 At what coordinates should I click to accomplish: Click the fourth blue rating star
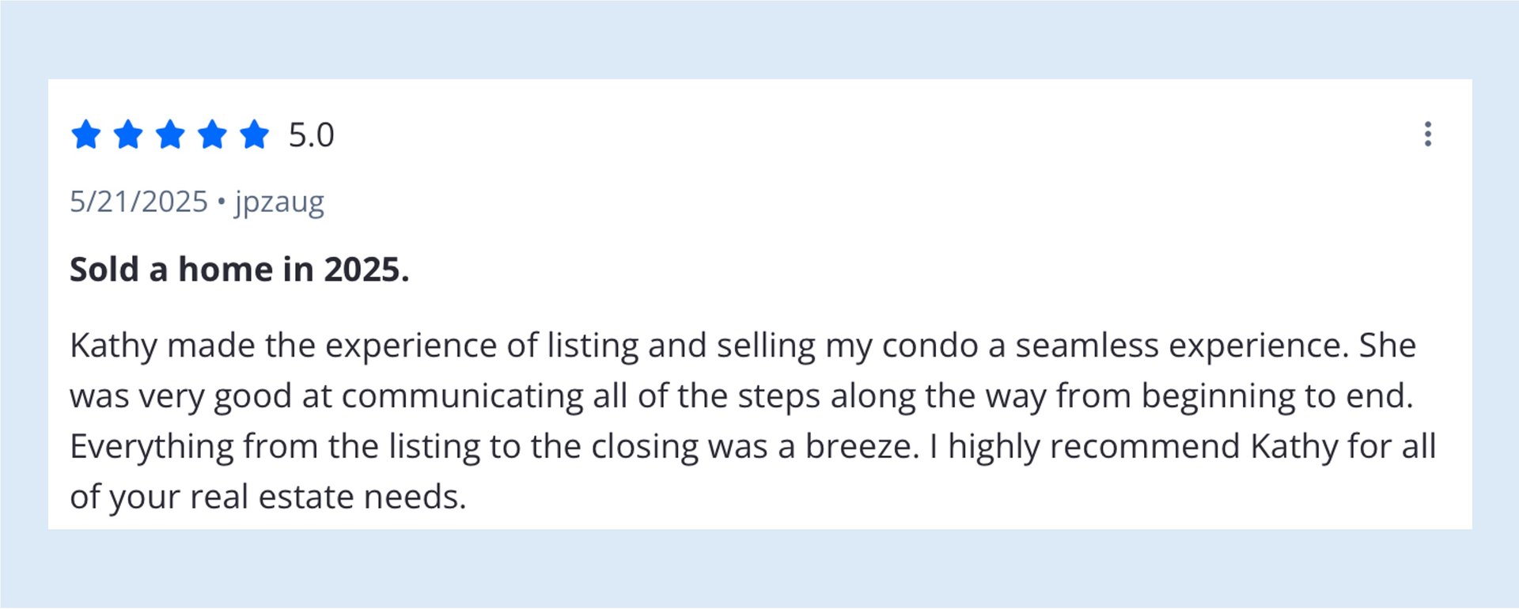coord(212,134)
